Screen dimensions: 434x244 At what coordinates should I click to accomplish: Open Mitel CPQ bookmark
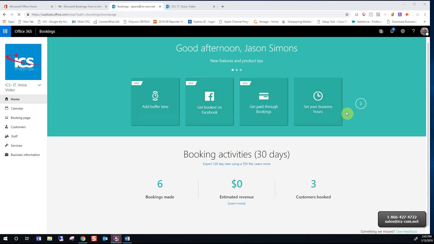(x=81, y=22)
